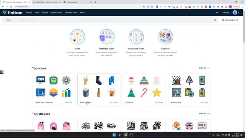Expand the More dropdown in the navbar
This screenshot has width=245, height=138.
pos(82,13)
